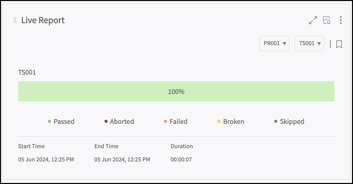
Task: Click the Skipped legend label
Action: (292, 122)
